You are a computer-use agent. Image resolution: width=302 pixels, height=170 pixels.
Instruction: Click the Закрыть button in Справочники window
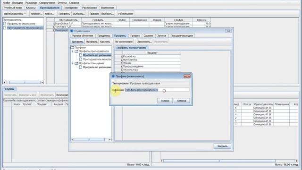click(222, 146)
